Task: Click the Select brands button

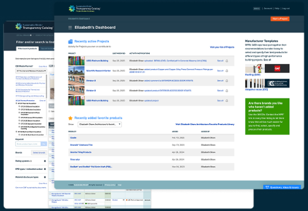Action: click(x=39, y=153)
